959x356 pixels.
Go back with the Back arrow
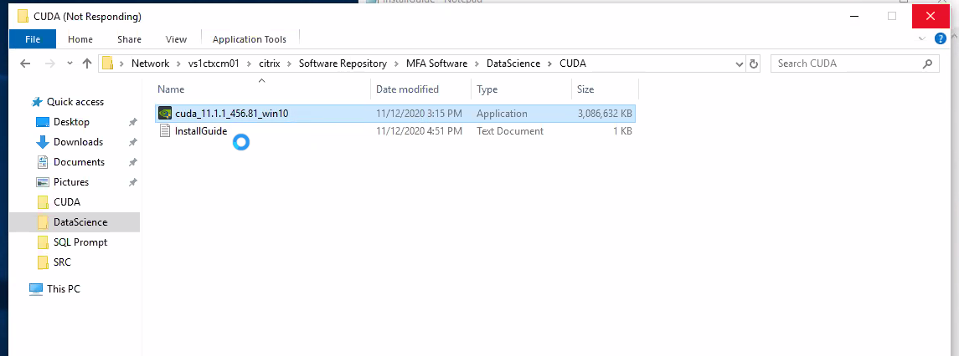[25, 64]
